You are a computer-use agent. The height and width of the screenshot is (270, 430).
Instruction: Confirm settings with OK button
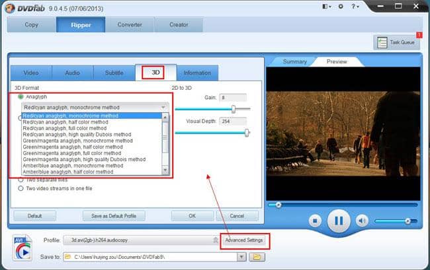point(193,216)
